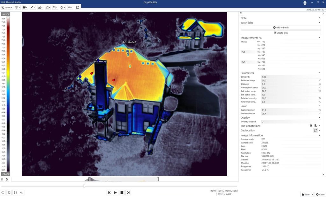Click the Add to batch button
Screen dimensions: 326x197
click(280, 28)
